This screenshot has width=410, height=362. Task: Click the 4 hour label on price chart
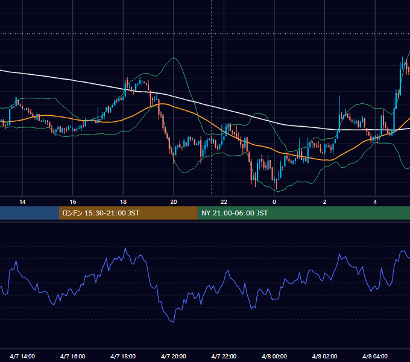tap(375, 202)
